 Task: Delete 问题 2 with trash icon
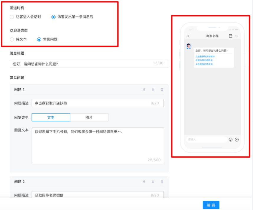coord(162,182)
